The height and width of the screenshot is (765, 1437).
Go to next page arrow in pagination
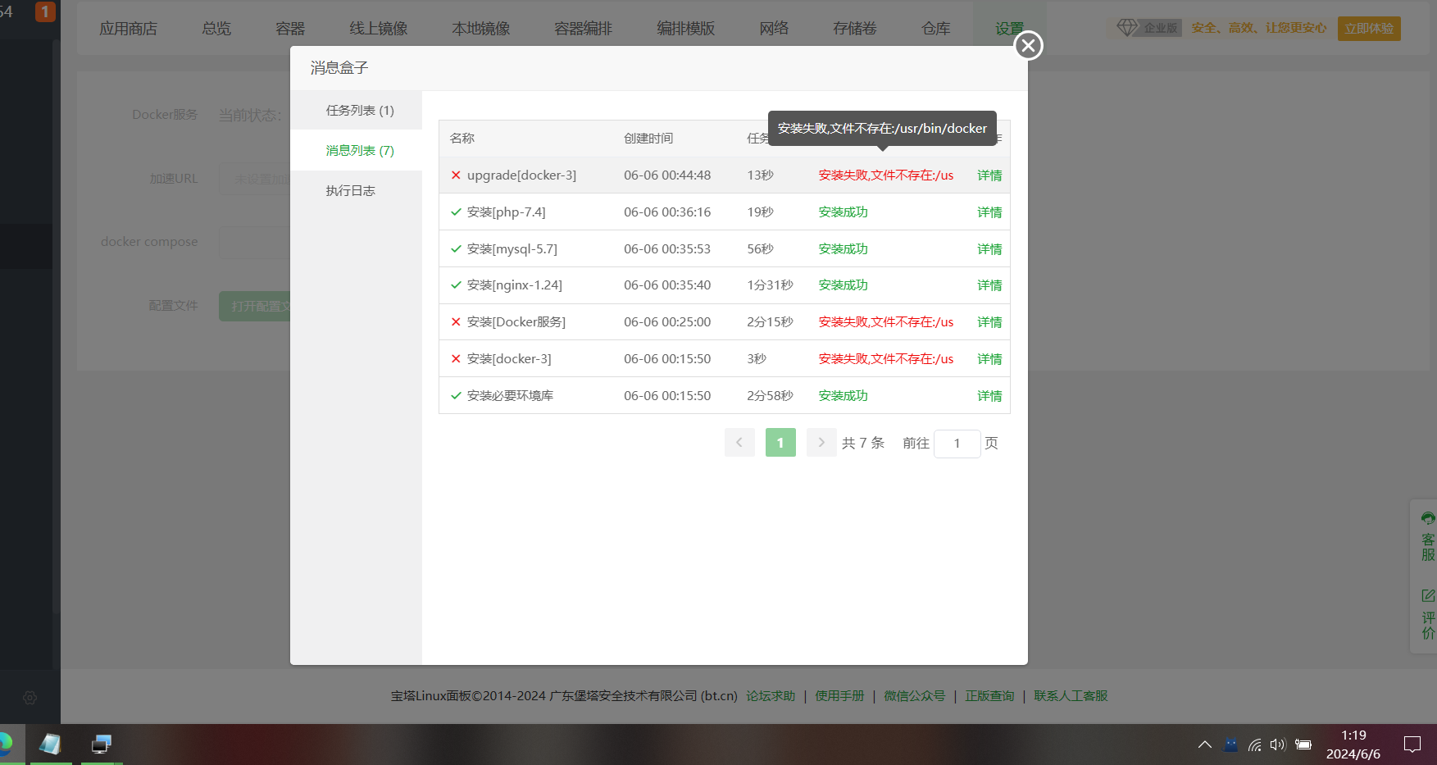point(821,442)
